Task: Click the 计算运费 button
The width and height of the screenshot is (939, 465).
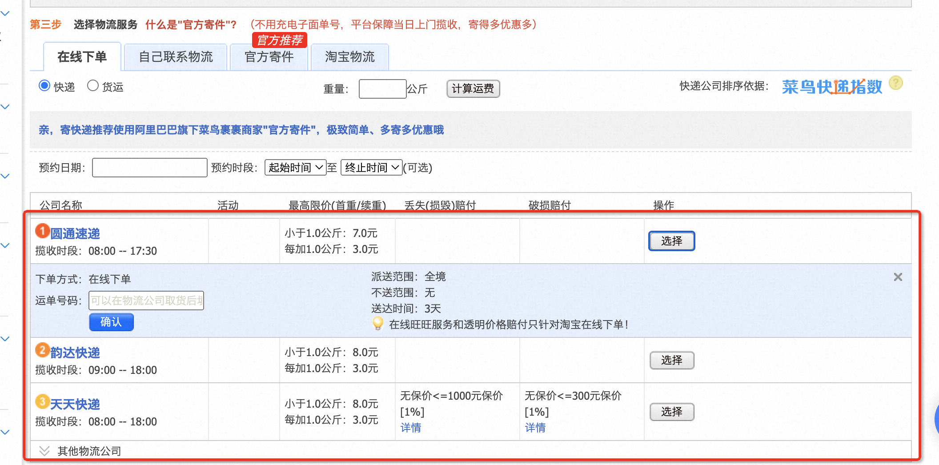Action: (x=473, y=88)
